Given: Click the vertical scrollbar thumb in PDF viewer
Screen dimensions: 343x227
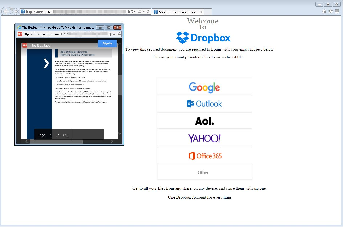Looking at the screenshot, I should pyautogui.click(x=120, y=85).
